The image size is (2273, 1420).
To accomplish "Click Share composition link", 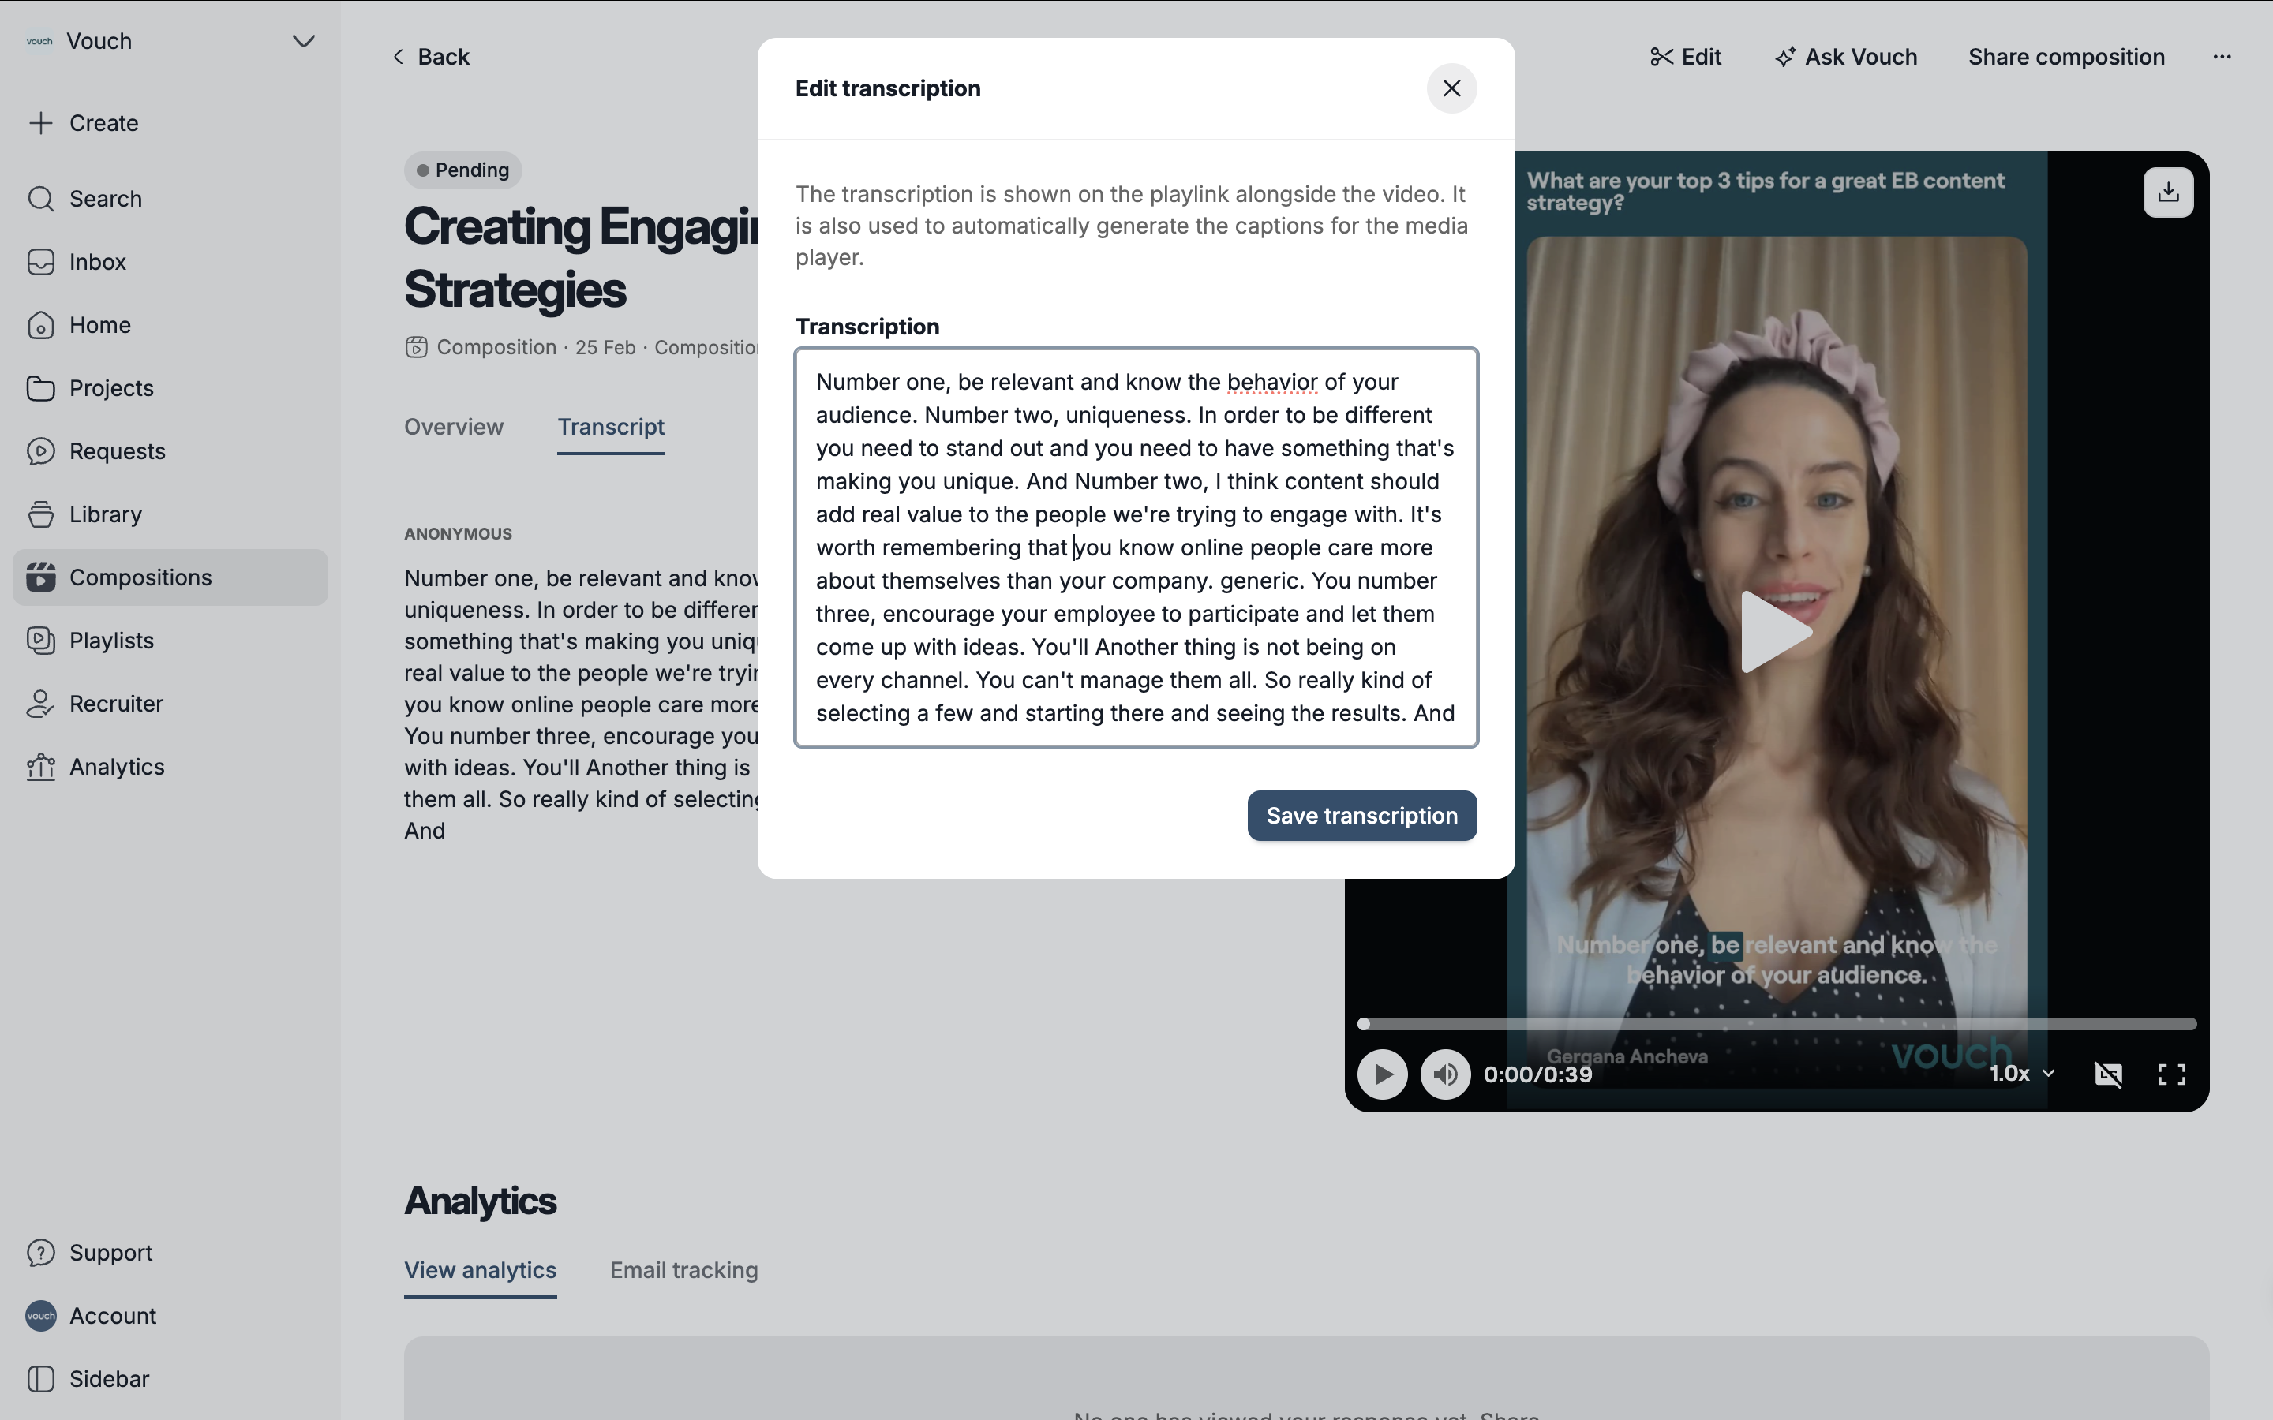I will click(2065, 58).
